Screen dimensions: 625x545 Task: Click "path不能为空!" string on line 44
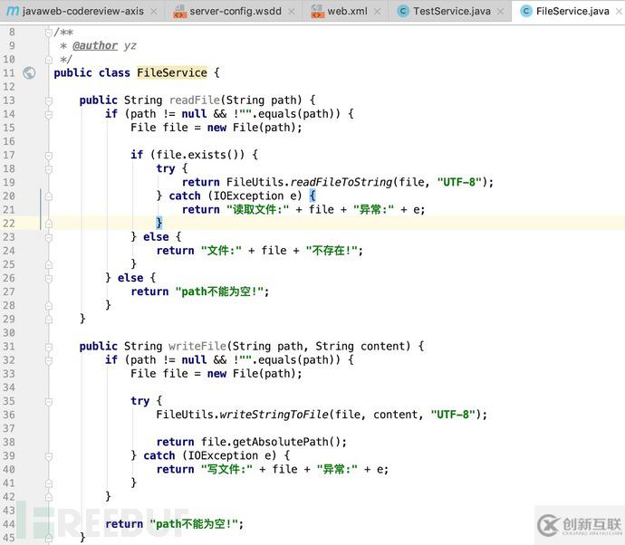click(194, 523)
